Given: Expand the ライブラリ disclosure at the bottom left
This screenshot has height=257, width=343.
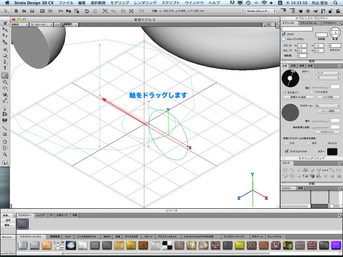Looking at the screenshot, I should coord(8,253).
